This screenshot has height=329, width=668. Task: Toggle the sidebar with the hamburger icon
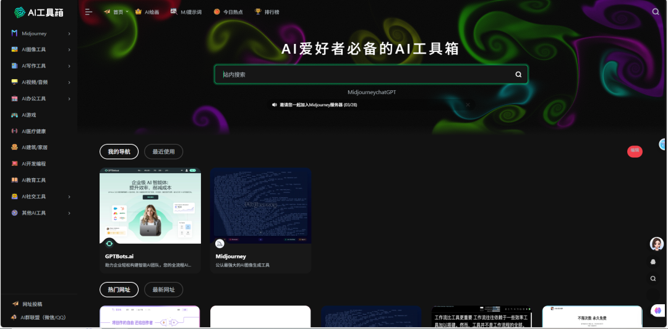pos(88,12)
